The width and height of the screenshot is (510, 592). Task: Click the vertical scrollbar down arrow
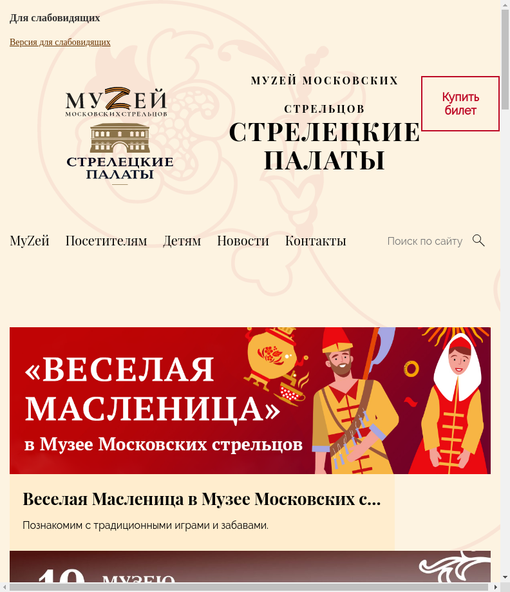point(505,578)
